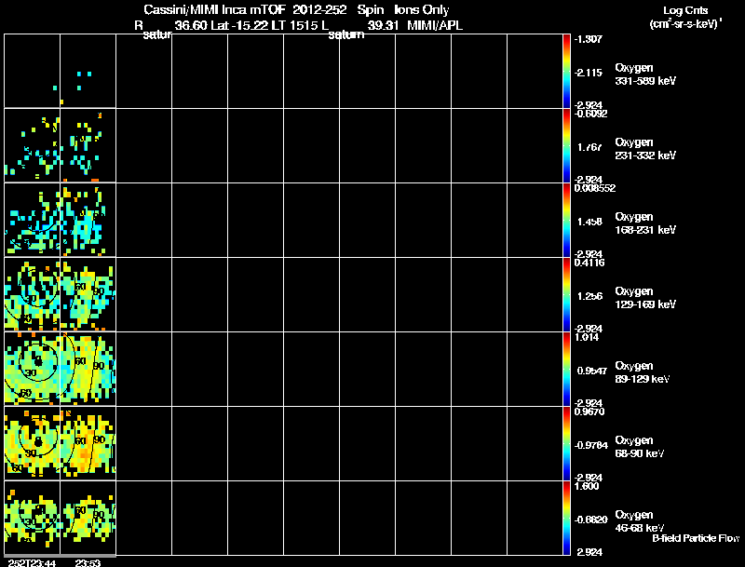Click the L-shell value '39.31'

pyautogui.click(x=383, y=26)
